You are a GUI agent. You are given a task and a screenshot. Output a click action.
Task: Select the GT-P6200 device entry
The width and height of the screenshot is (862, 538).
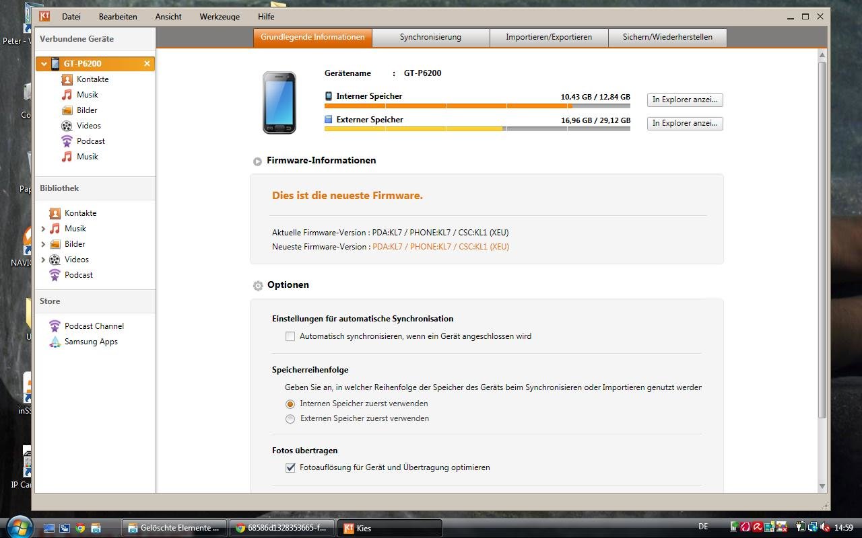pos(95,64)
